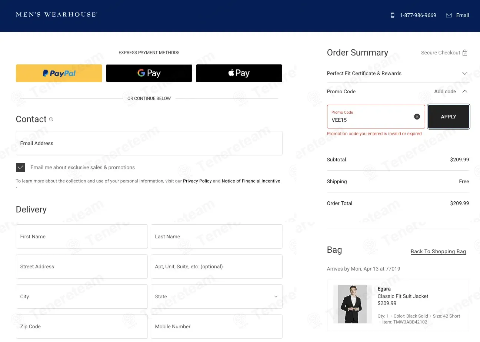Click Item: TMW3ABB42102 text

[x=405, y=322]
